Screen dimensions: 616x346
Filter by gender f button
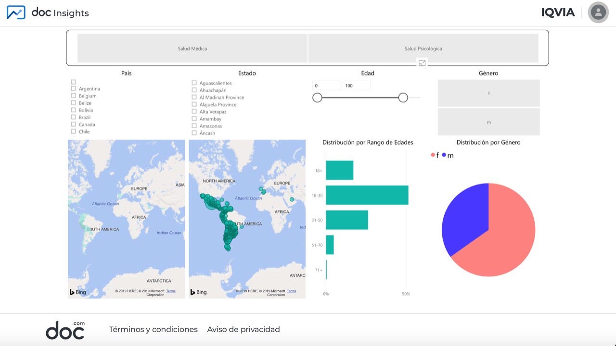tap(489, 93)
